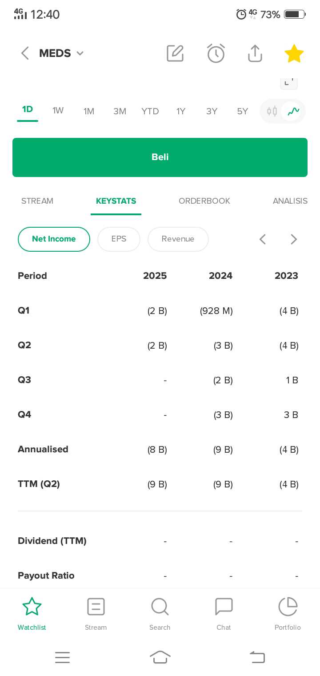Show previous stat categories with the left chevron
Image resolution: width=320 pixels, height=676 pixels.
(x=263, y=239)
